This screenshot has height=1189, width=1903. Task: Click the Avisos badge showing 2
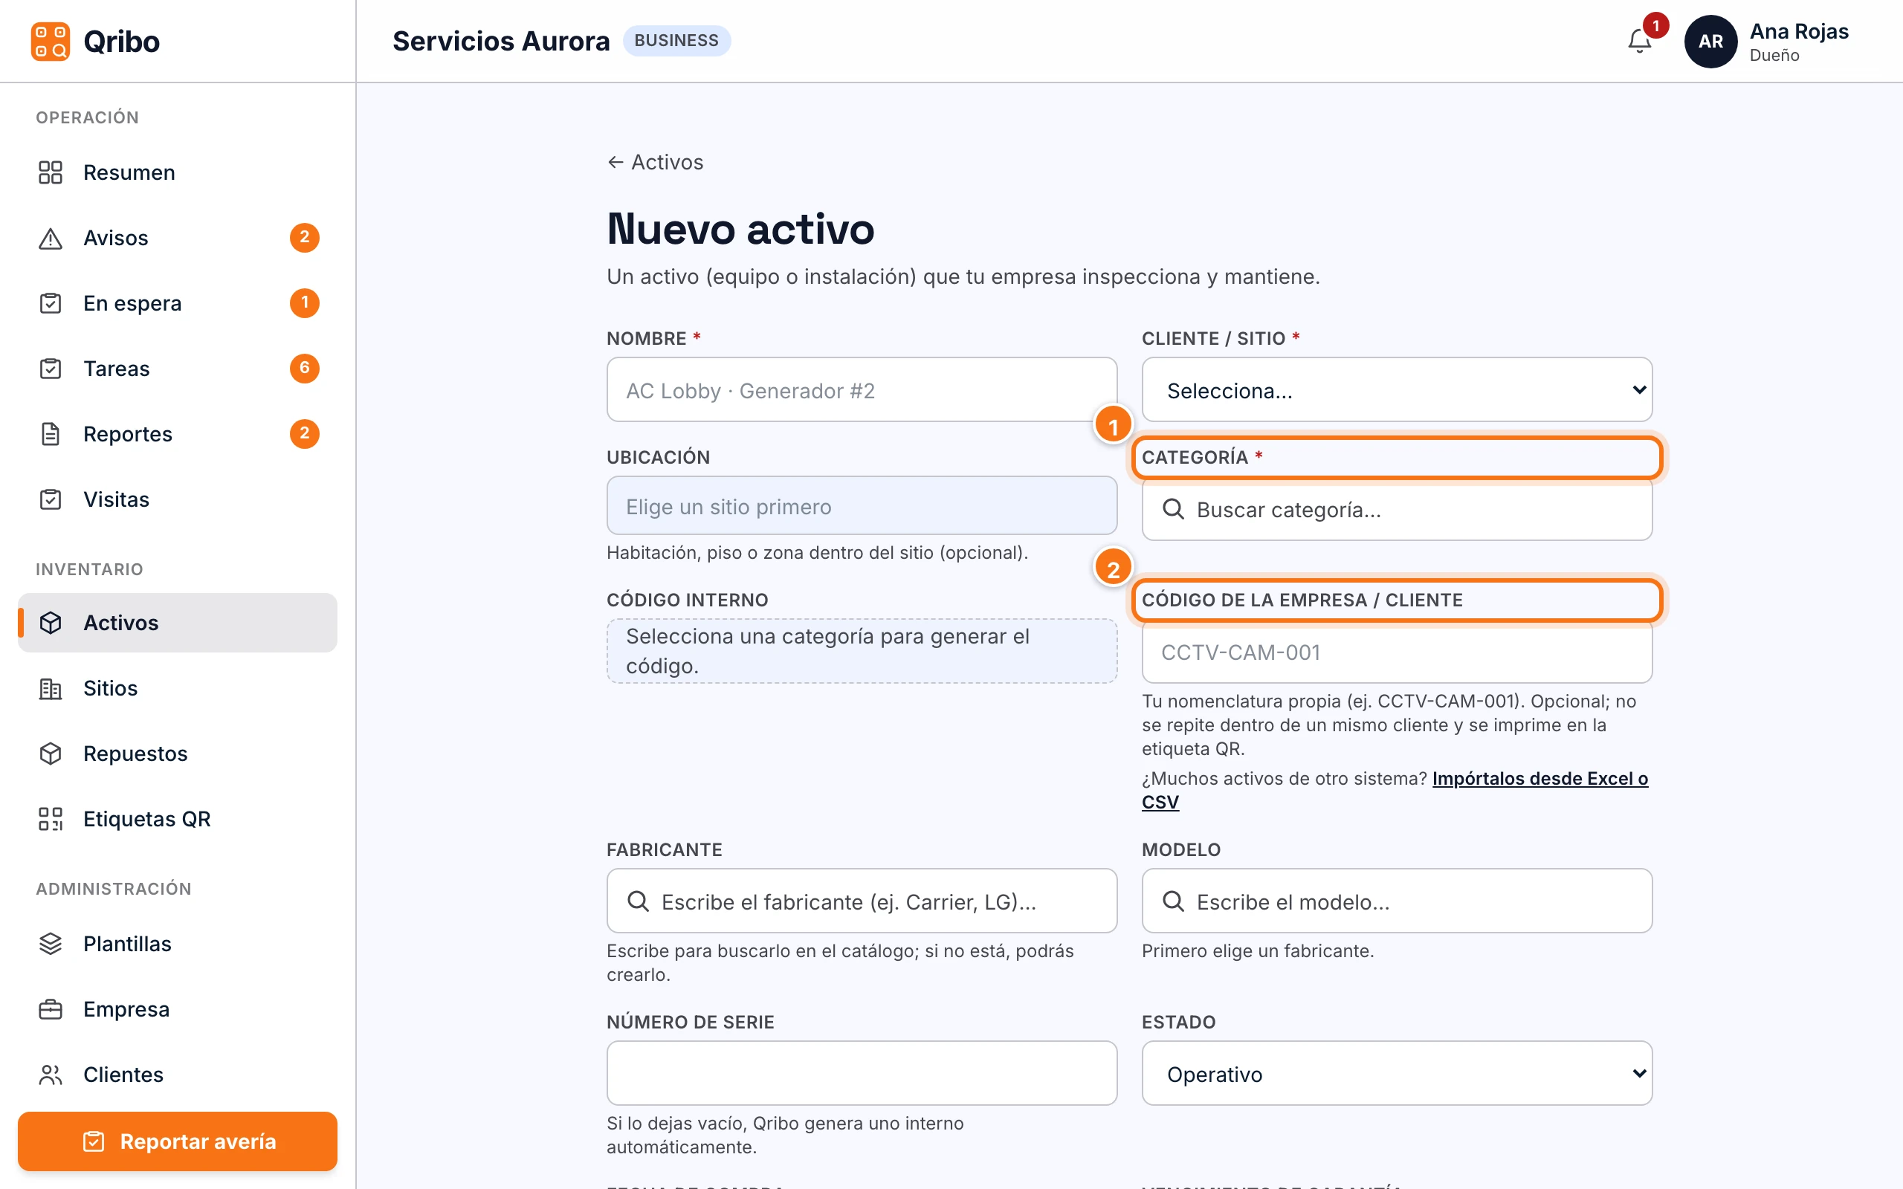304,238
